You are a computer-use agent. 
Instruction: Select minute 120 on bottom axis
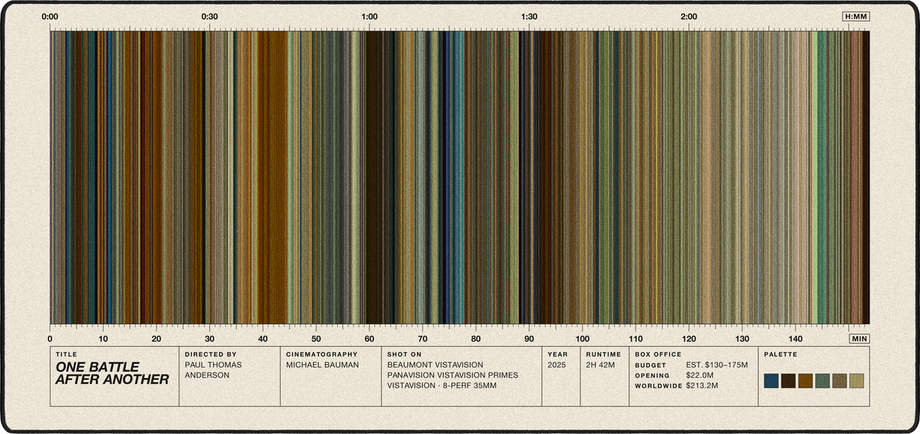[x=688, y=338]
